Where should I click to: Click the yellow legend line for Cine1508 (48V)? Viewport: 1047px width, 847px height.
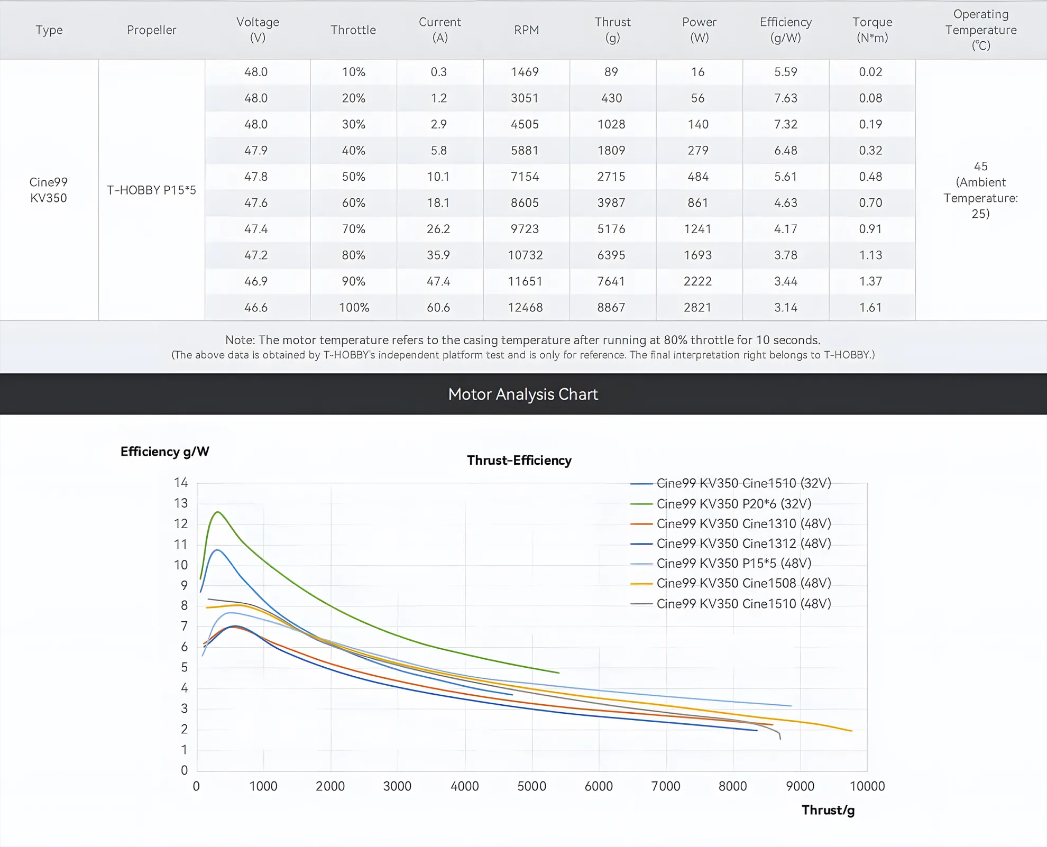(641, 584)
